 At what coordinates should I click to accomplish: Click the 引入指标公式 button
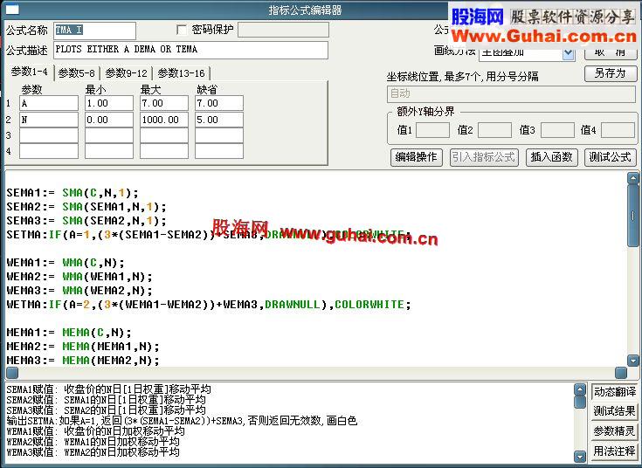click(x=484, y=157)
